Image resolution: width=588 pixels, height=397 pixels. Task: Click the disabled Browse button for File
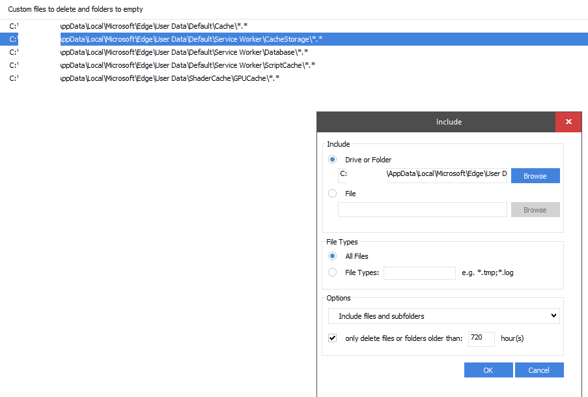pyautogui.click(x=535, y=210)
